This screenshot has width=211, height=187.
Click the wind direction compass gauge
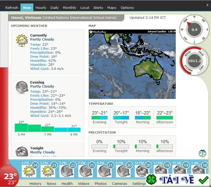tap(194, 30)
